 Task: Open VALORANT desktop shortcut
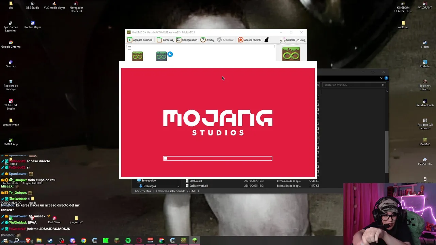tap(425, 5)
